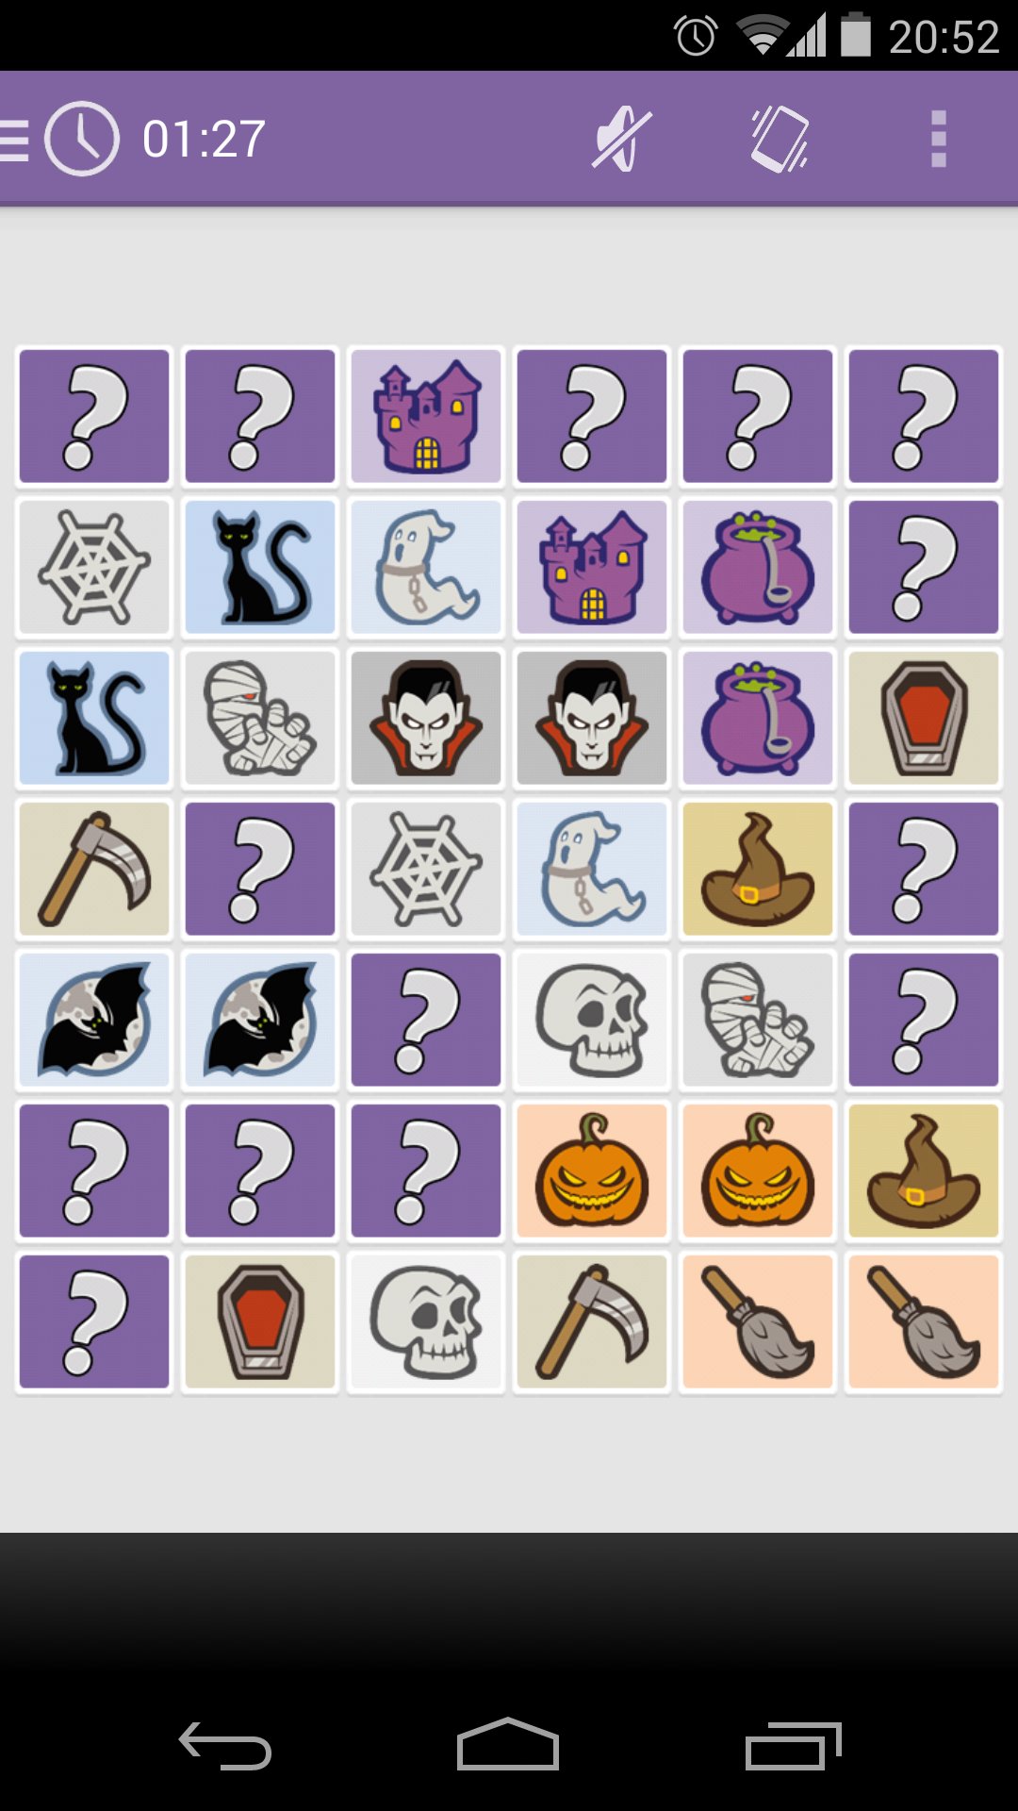Viewport: 1018px width, 1811px height.
Task: Tap the witch hat card in the fourth row
Action: [x=758, y=869]
